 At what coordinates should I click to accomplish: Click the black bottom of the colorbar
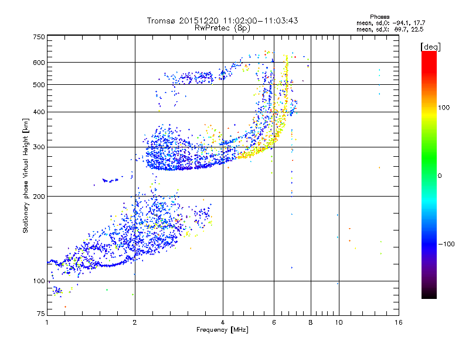(429, 294)
